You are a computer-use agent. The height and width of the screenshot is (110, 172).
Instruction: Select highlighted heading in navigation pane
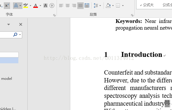[9, 60]
